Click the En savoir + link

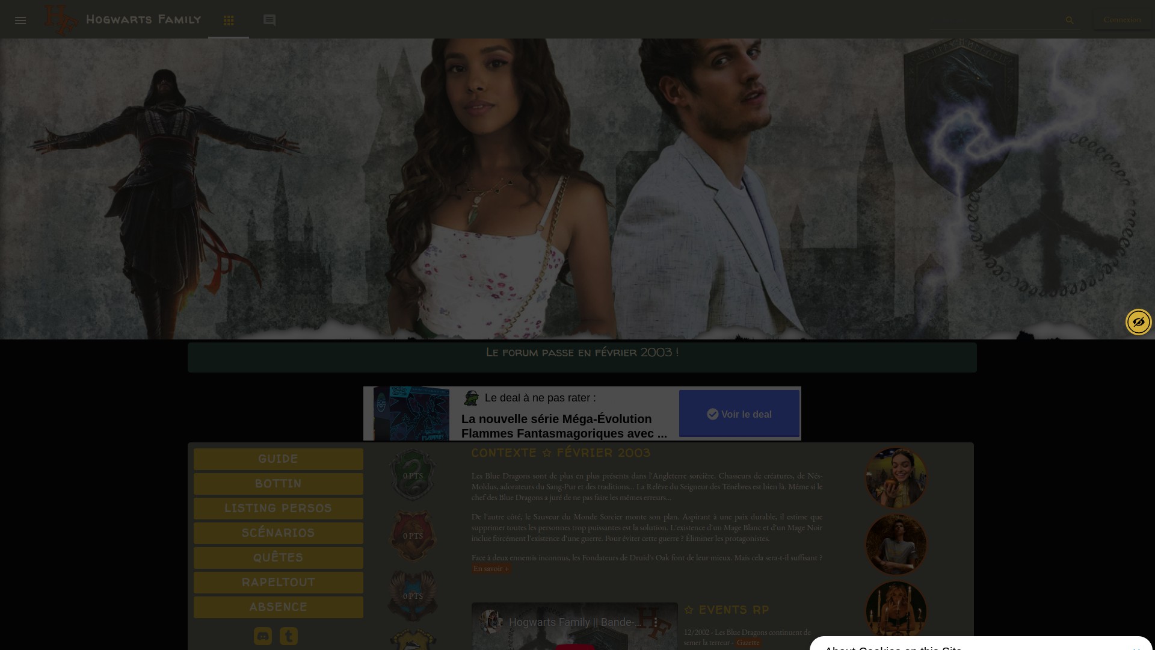[x=491, y=569]
